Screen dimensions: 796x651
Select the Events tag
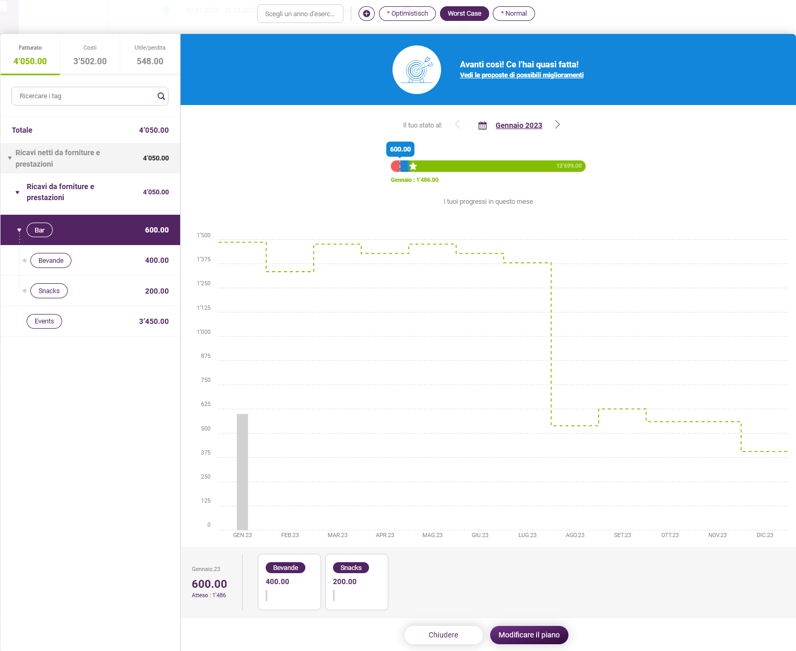(44, 321)
